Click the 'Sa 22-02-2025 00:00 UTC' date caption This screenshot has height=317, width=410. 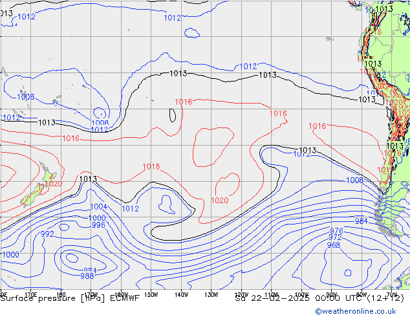pyautogui.click(x=319, y=298)
